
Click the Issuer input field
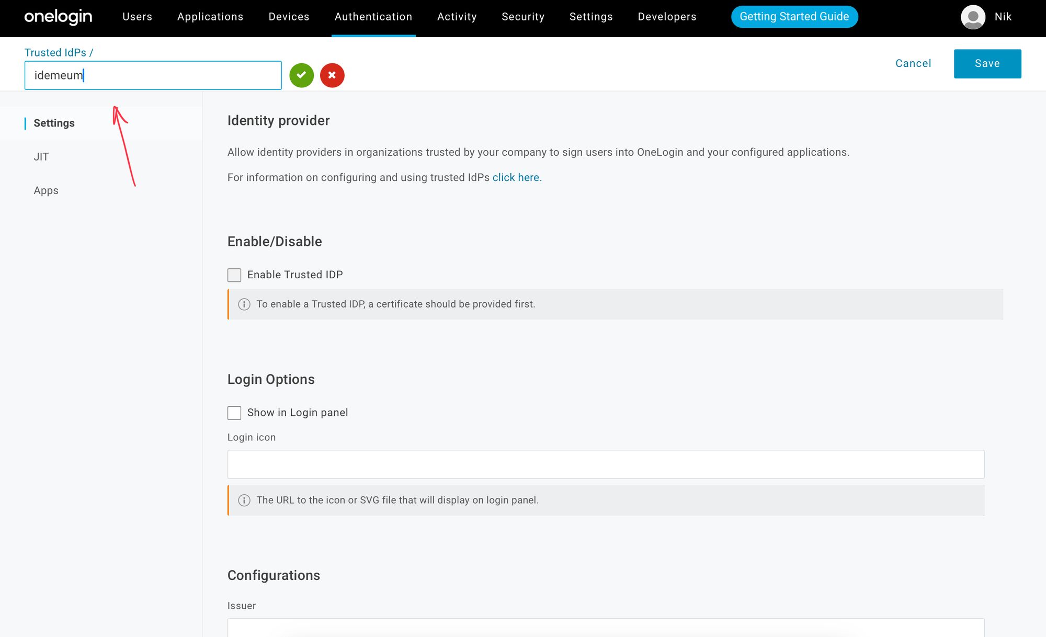(606, 628)
